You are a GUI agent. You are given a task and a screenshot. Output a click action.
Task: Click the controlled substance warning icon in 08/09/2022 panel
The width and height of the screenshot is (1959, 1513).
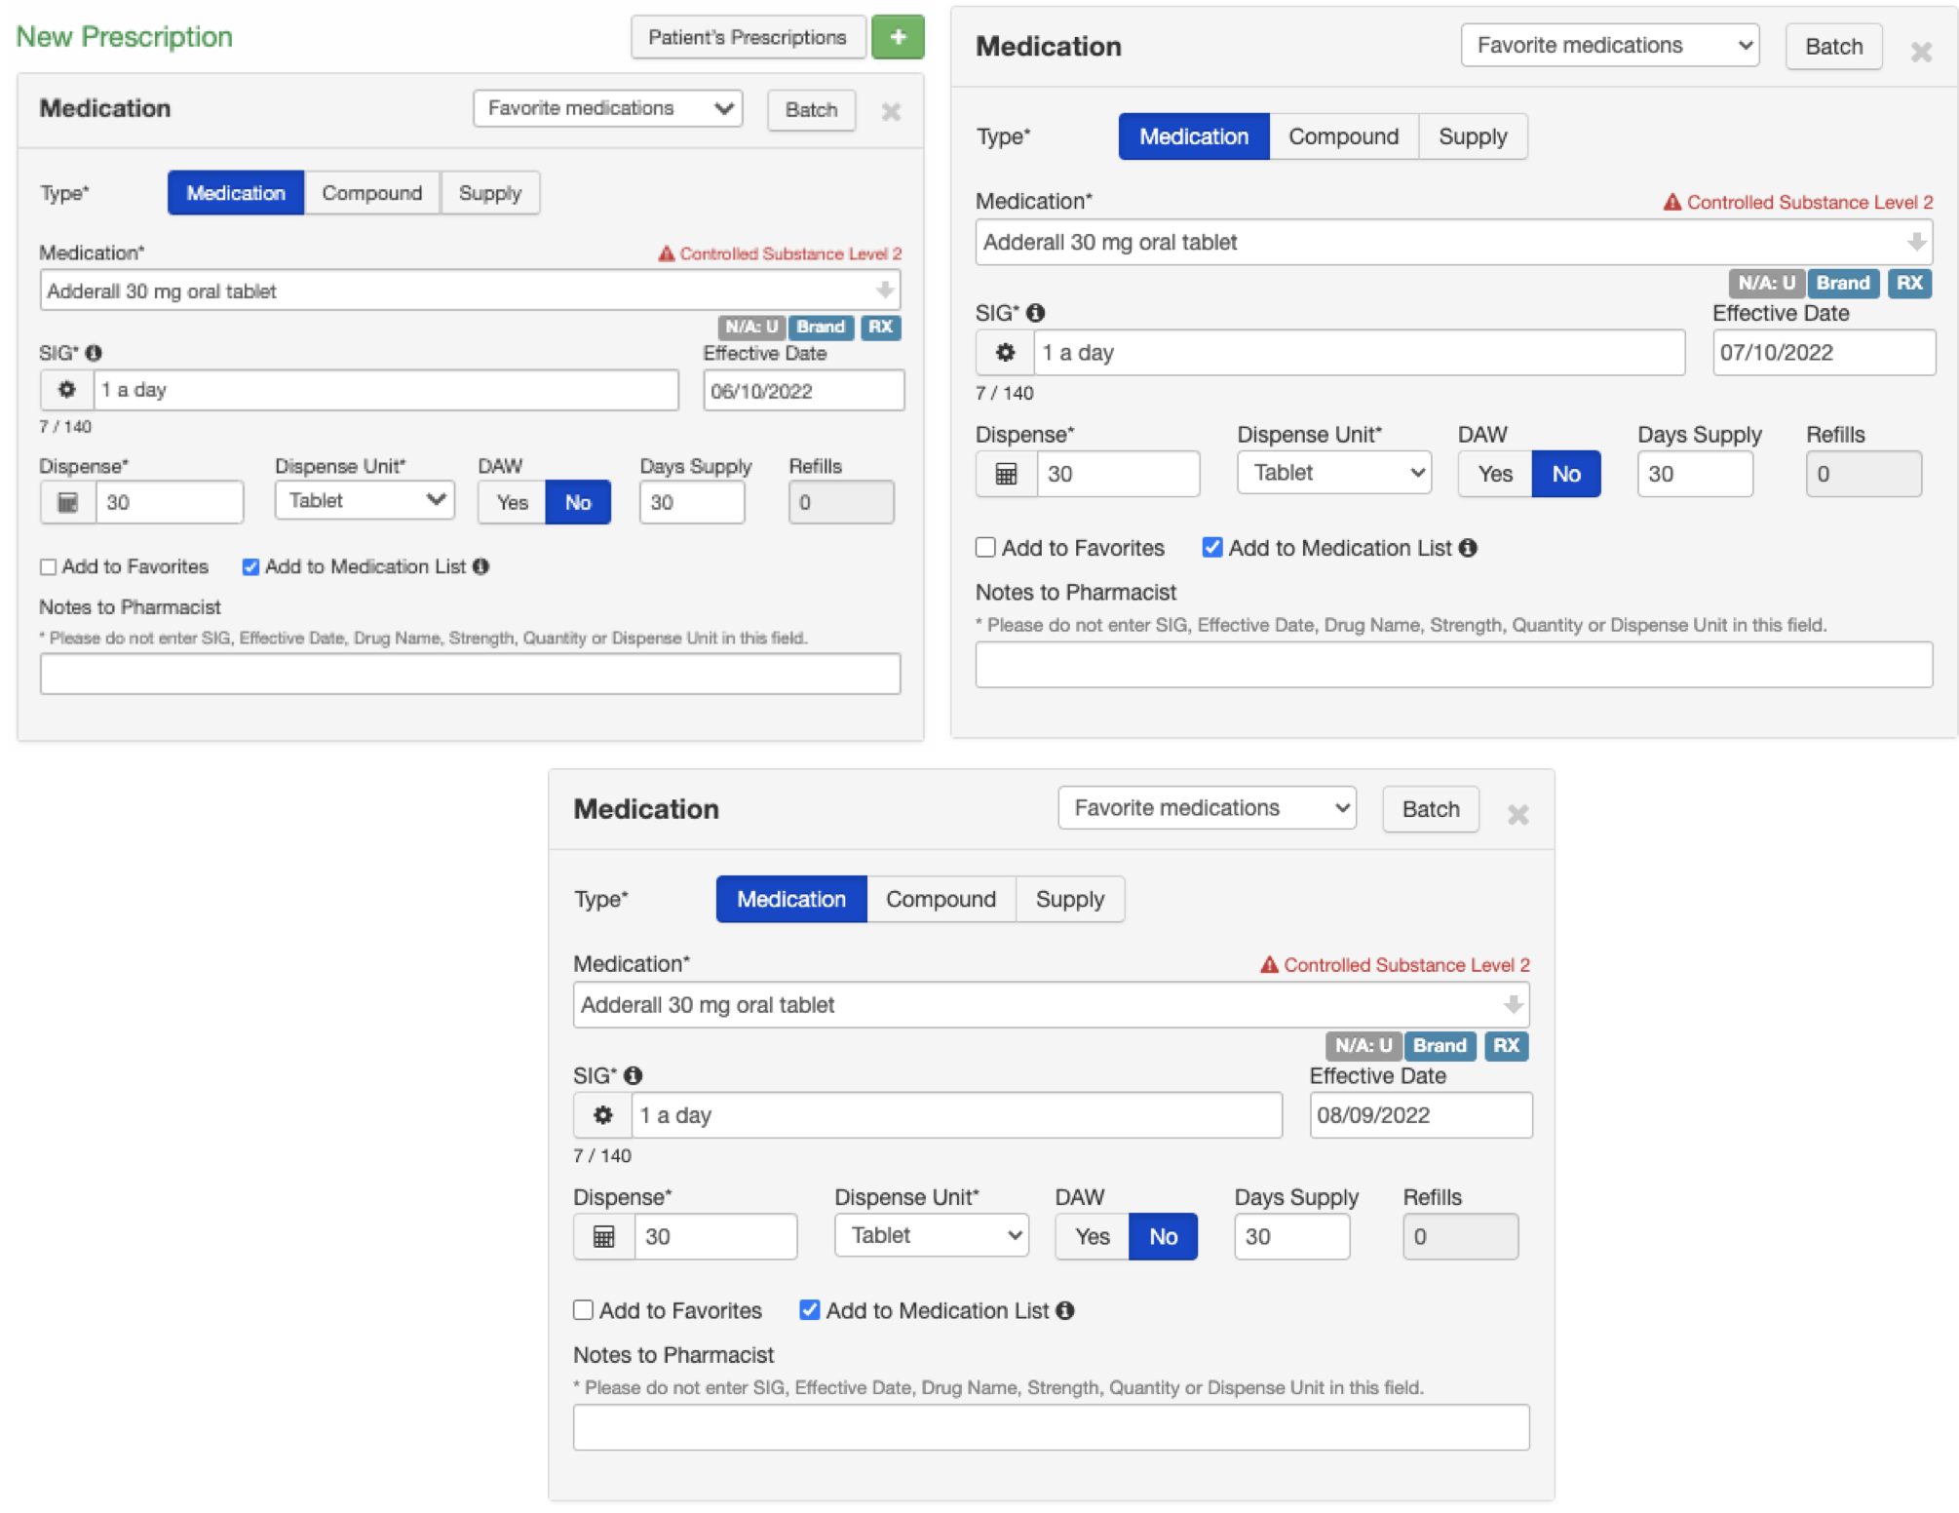click(1269, 964)
